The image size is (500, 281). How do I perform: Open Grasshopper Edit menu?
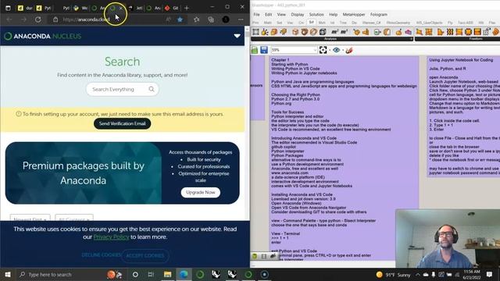268,14
